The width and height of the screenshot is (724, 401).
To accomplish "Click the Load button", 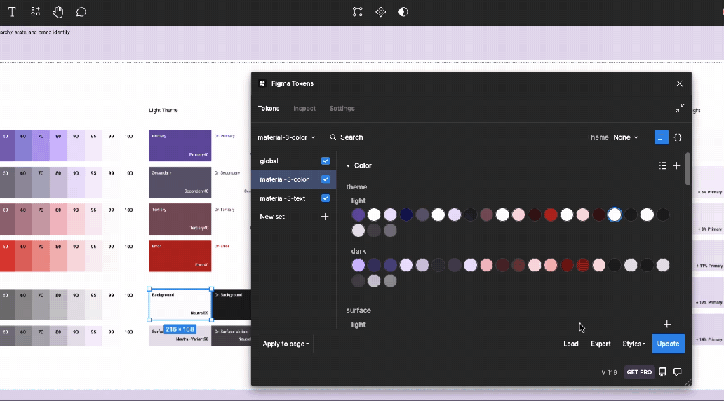I will pos(570,344).
